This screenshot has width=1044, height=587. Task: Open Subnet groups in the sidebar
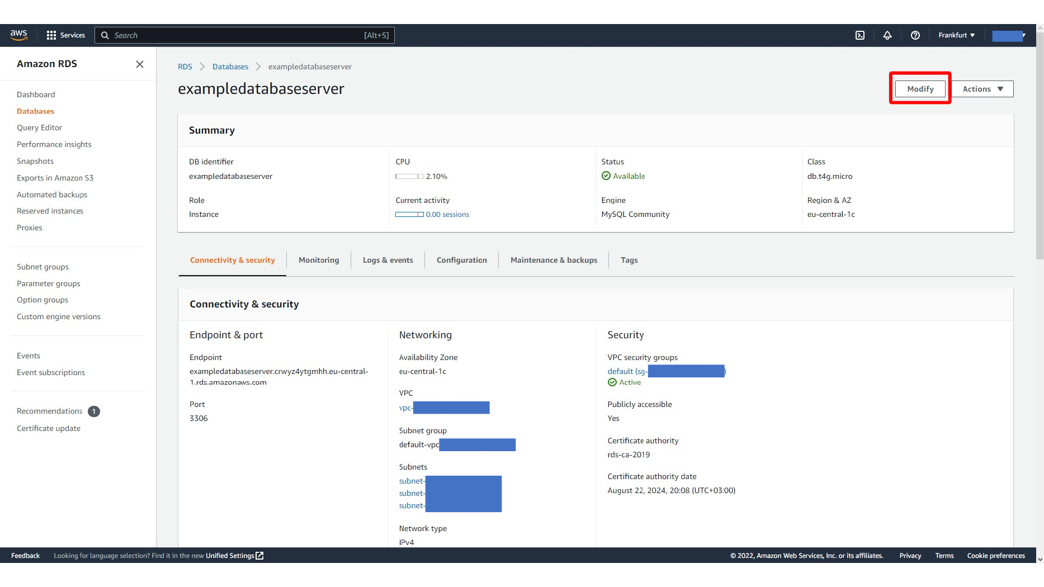click(43, 267)
